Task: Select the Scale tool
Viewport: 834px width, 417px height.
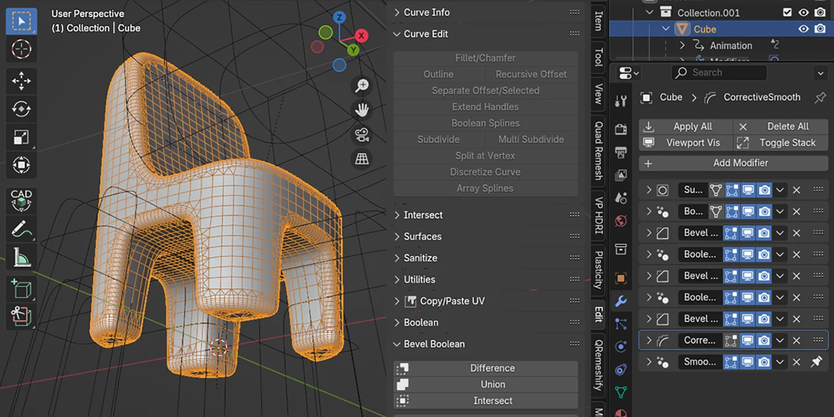Action: [21, 137]
